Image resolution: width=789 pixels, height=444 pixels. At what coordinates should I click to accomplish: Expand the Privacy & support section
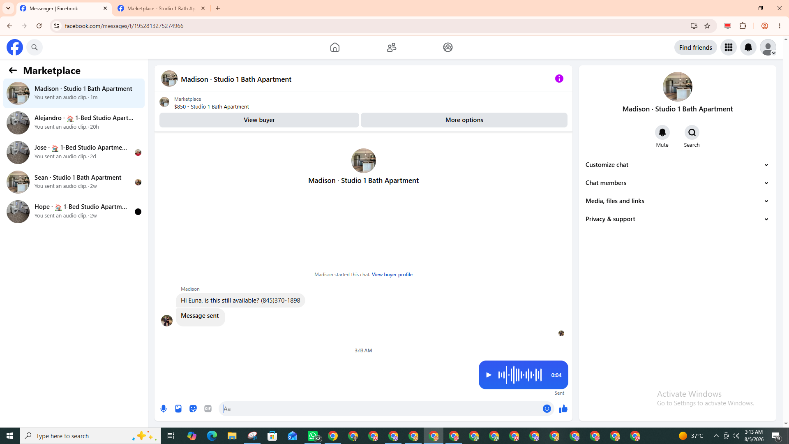tap(677, 219)
